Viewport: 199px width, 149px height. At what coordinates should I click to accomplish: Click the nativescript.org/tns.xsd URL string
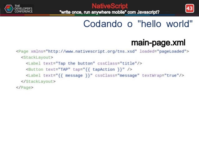(91, 51)
